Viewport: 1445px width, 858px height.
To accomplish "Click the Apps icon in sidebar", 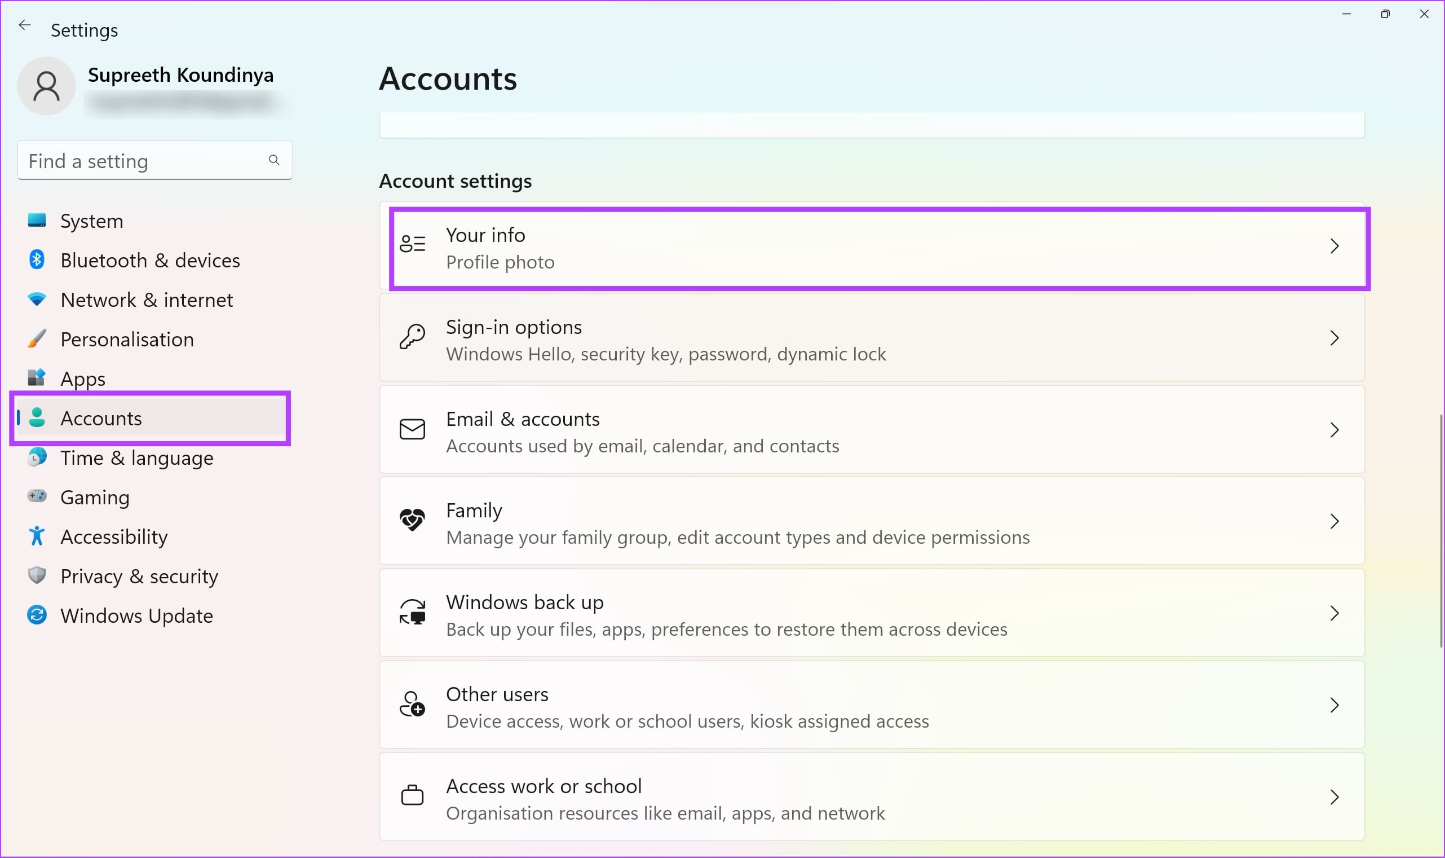I will (x=37, y=378).
